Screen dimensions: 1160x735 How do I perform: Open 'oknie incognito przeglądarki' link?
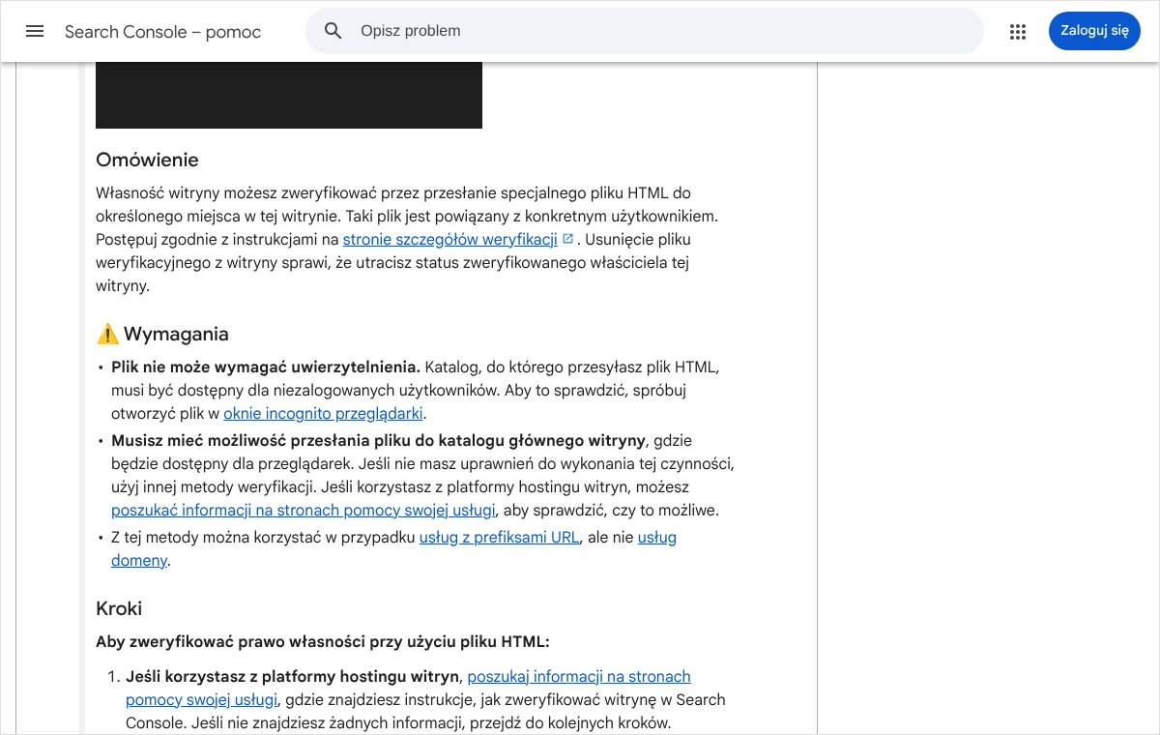tap(324, 413)
